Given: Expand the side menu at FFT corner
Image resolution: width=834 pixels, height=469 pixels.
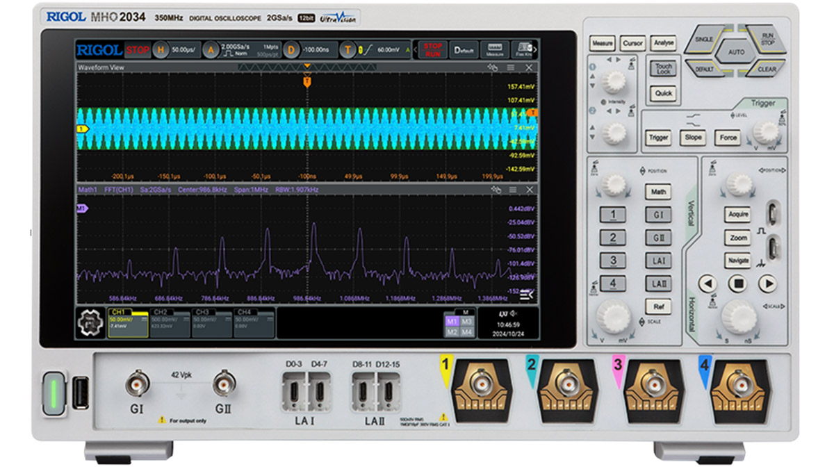Looking at the screenshot, I should click(x=528, y=294).
